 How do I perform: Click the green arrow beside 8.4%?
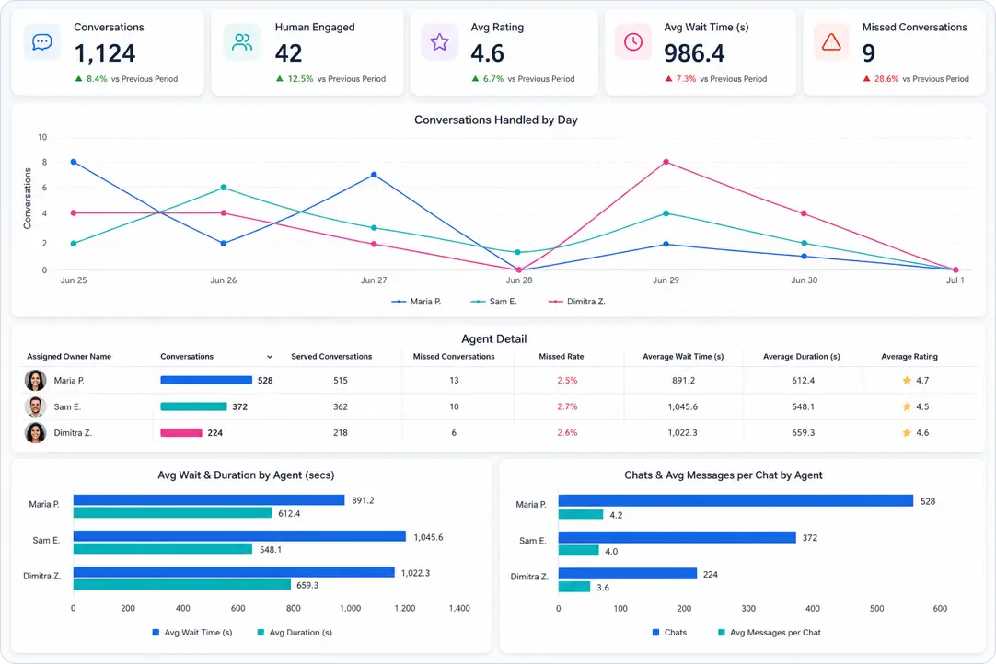[79, 79]
